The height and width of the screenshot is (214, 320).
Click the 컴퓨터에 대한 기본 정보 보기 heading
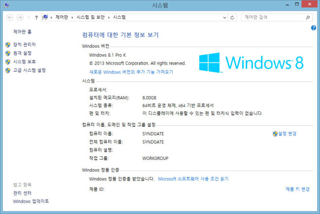pos(121,35)
